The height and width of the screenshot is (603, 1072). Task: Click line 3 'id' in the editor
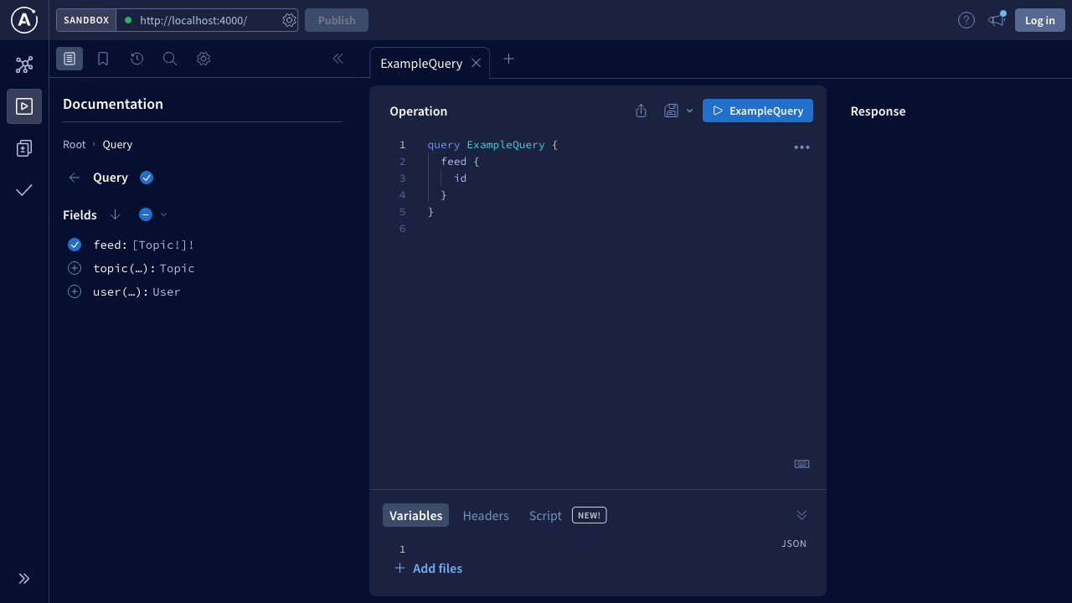(460, 178)
